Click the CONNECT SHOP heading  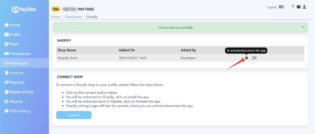point(70,77)
